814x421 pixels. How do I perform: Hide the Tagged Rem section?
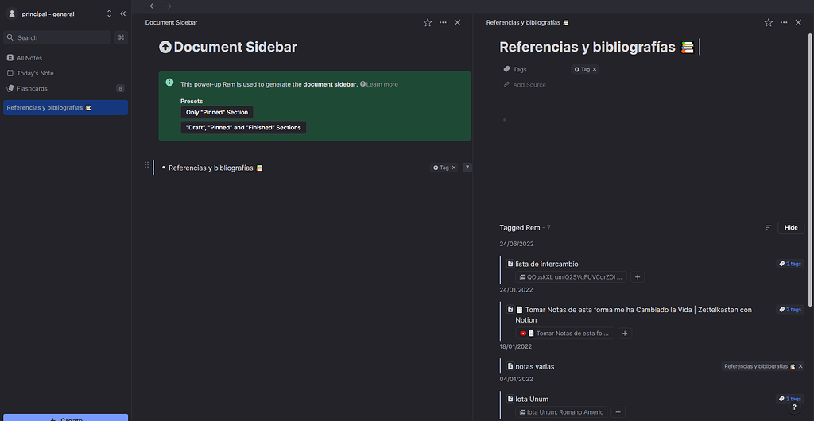point(791,228)
